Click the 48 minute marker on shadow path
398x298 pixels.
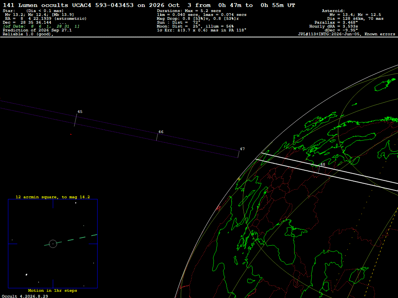[323, 165]
